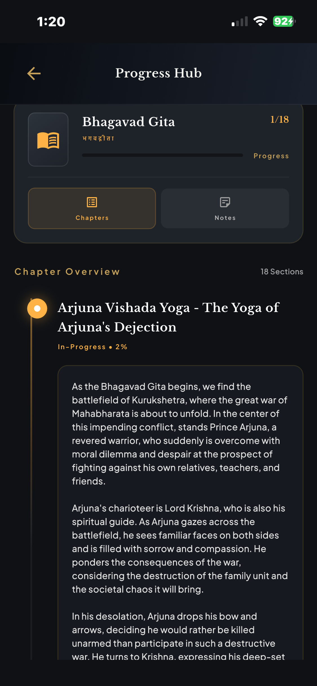Open the Bhagavad Gita title
The width and height of the screenshot is (317, 686).
(128, 122)
